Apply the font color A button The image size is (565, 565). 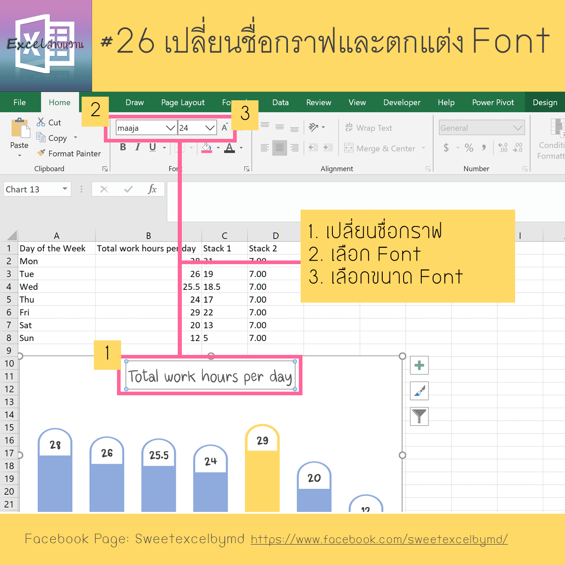point(229,147)
